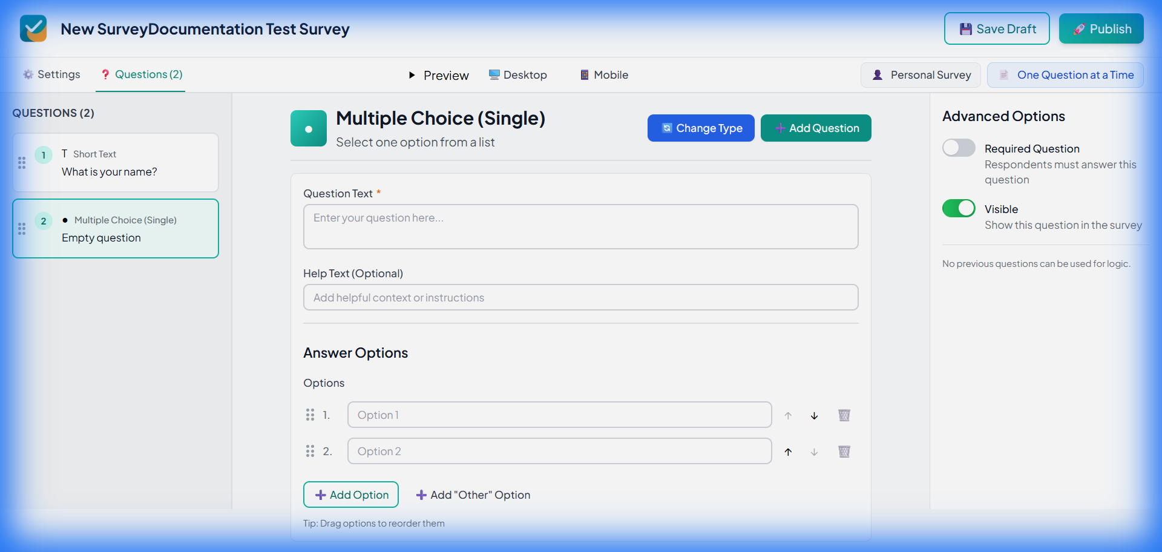Disable the Visible toggle for this question
The width and height of the screenshot is (1162, 552).
pyautogui.click(x=959, y=208)
